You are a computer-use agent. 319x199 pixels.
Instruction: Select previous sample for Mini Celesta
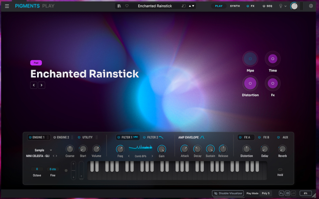54,156
